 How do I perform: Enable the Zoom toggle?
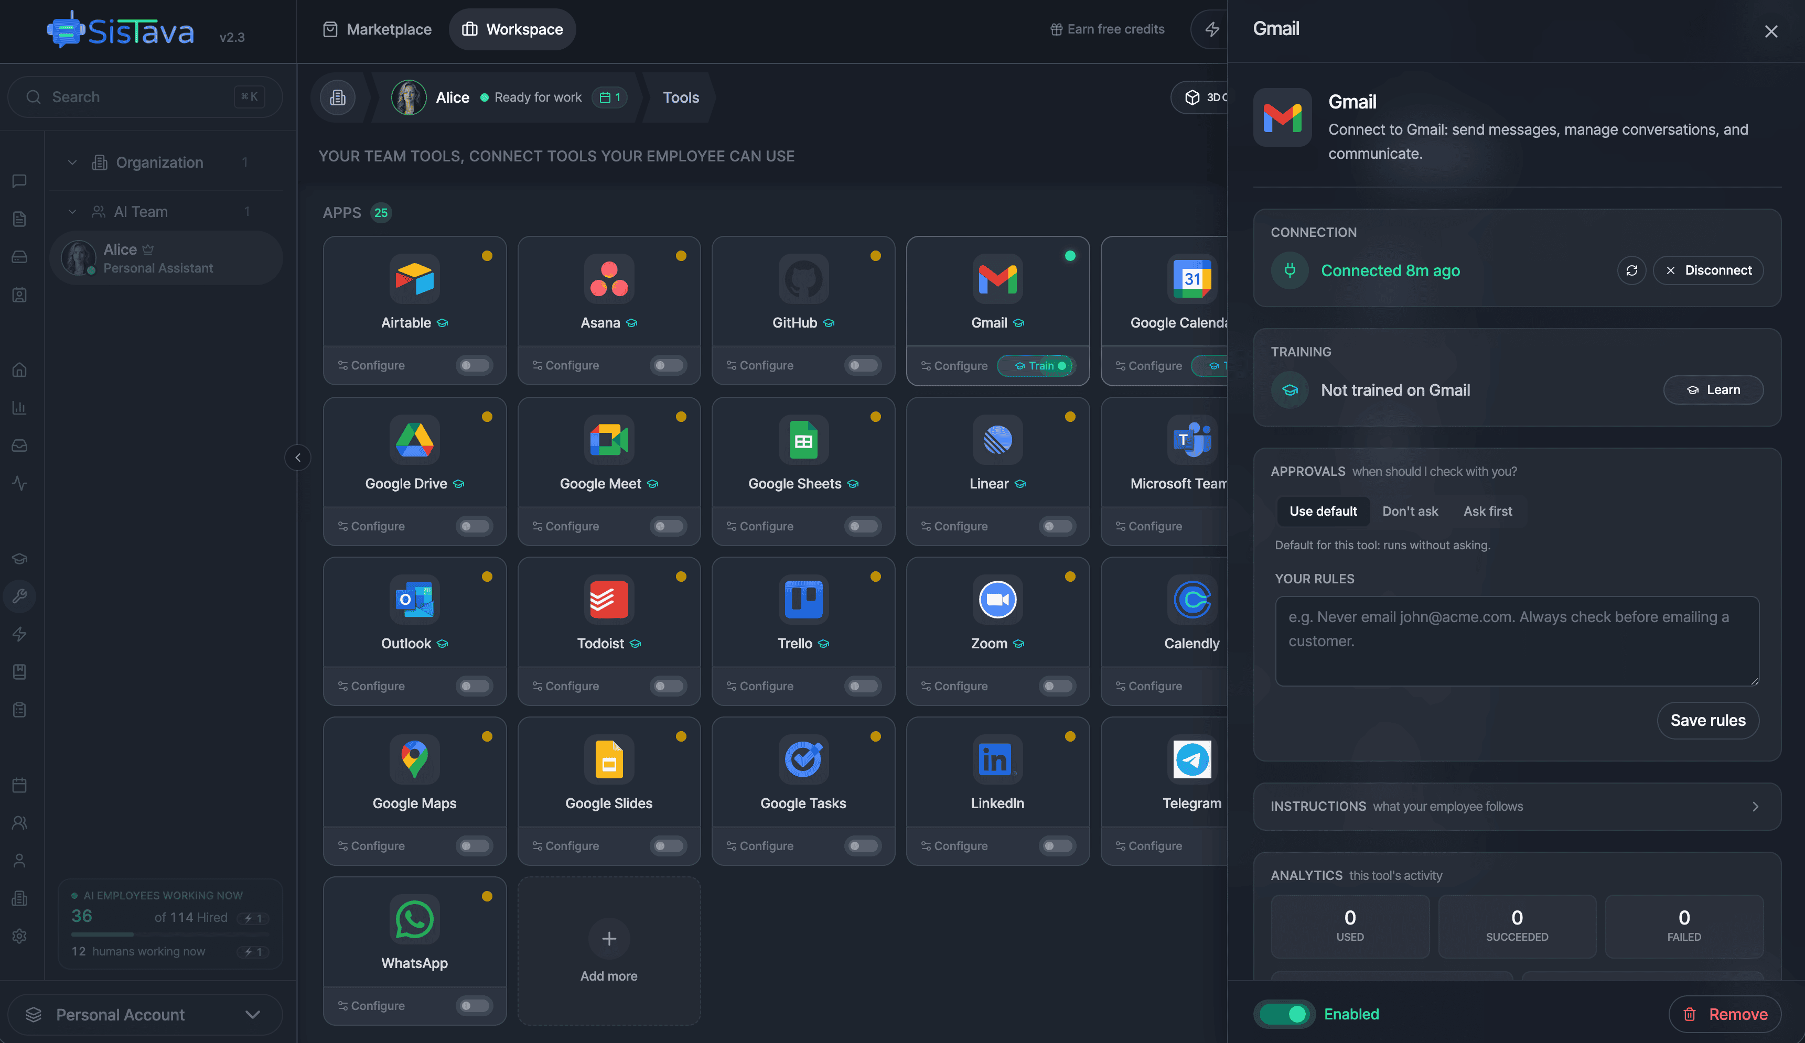1057,686
